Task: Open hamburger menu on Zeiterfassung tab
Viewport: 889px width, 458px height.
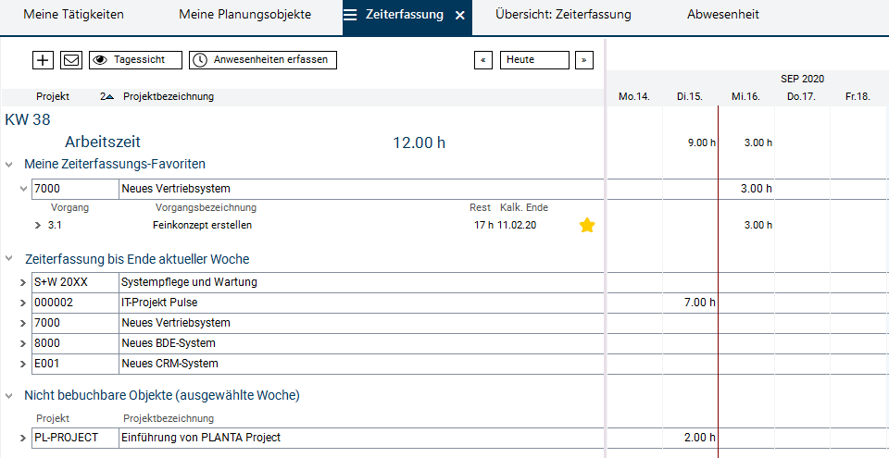Action: pos(350,15)
